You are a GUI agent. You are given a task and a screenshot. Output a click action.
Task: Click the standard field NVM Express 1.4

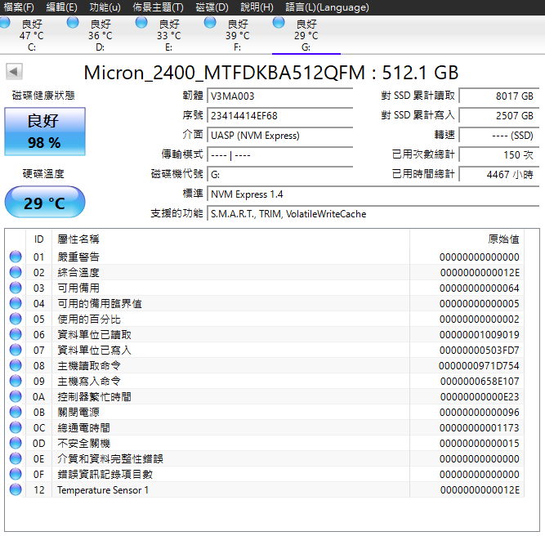pyautogui.click(x=373, y=194)
